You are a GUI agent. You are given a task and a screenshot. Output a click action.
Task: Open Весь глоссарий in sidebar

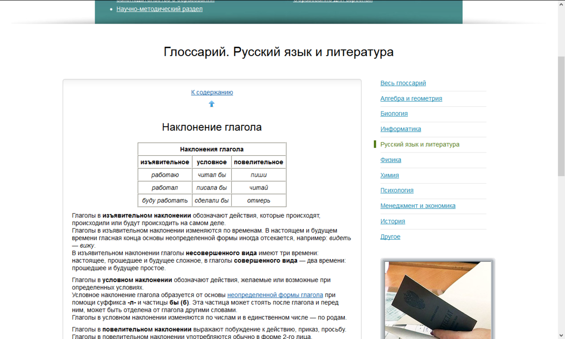tap(403, 83)
